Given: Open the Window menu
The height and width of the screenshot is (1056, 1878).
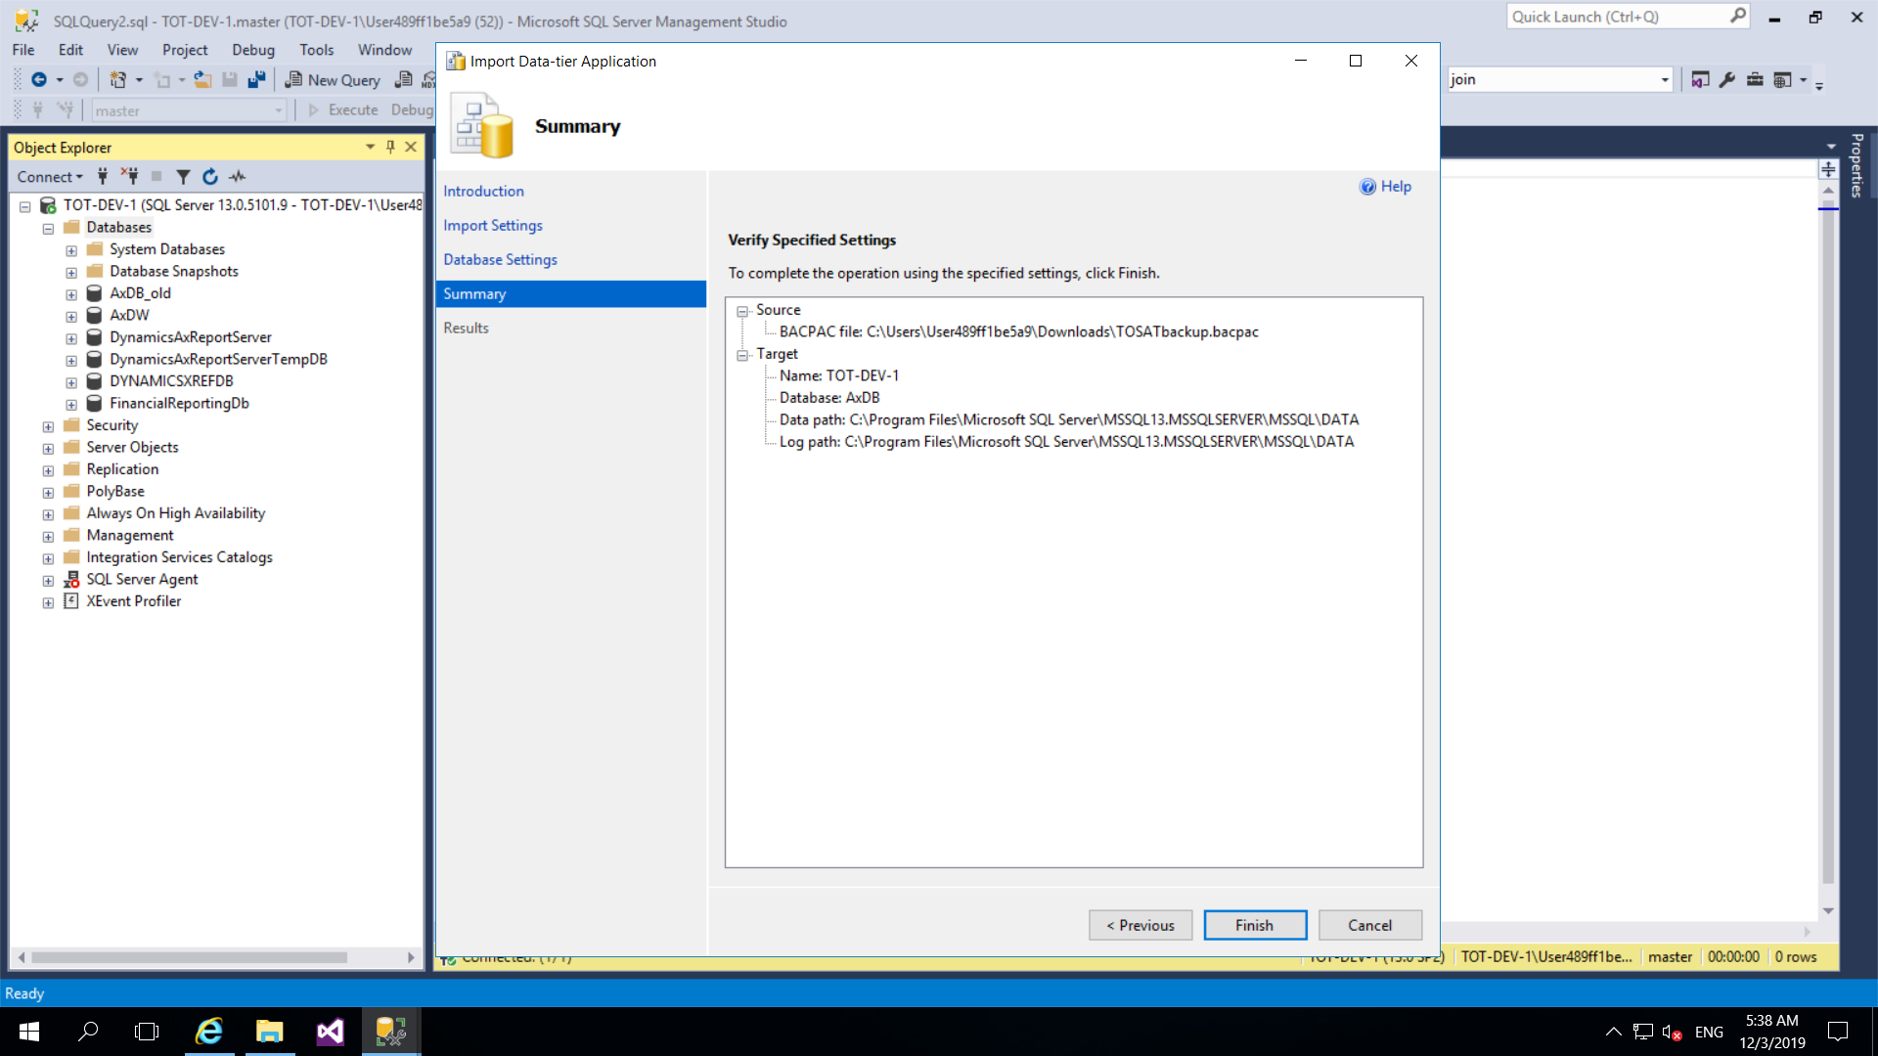Looking at the screenshot, I should tap(384, 50).
